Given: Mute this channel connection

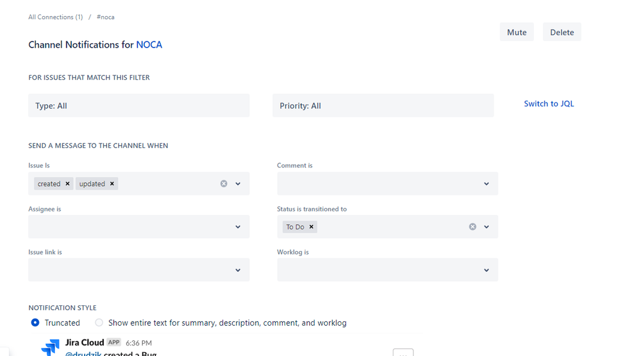Looking at the screenshot, I should pos(517,32).
